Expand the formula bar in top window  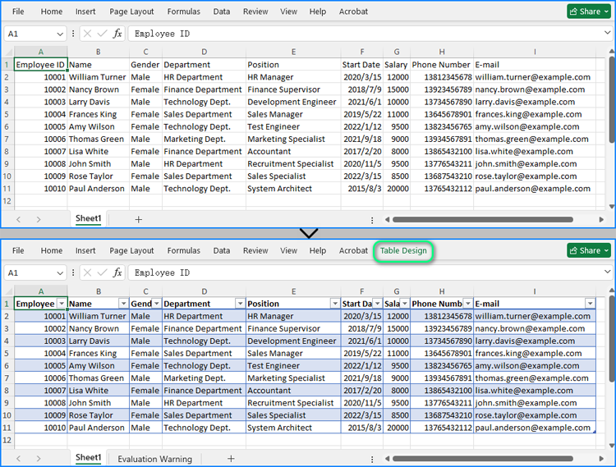(x=605, y=34)
